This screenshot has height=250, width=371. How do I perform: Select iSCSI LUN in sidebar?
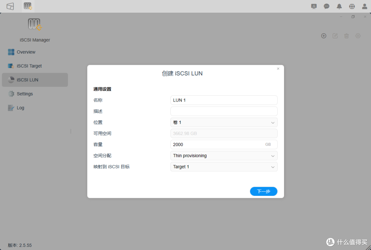(35, 80)
